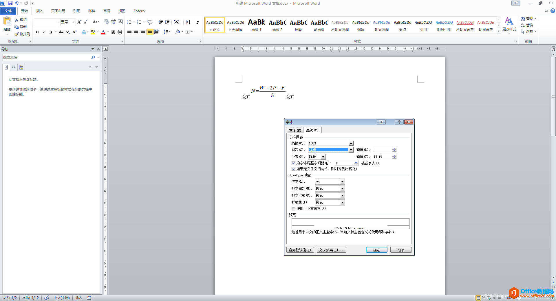Open the 连字 ligatures dropdown
The width and height of the screenshot is (556, 301).
[x=342, y=181]
